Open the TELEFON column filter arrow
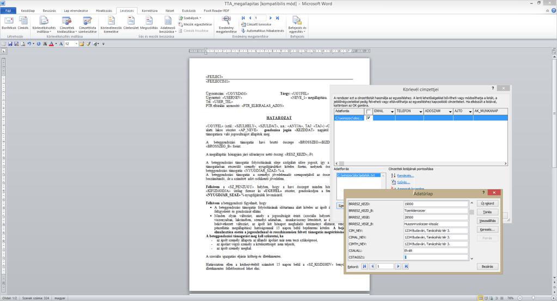The height and width of the screenshot is (301, 557). (420, 112)
